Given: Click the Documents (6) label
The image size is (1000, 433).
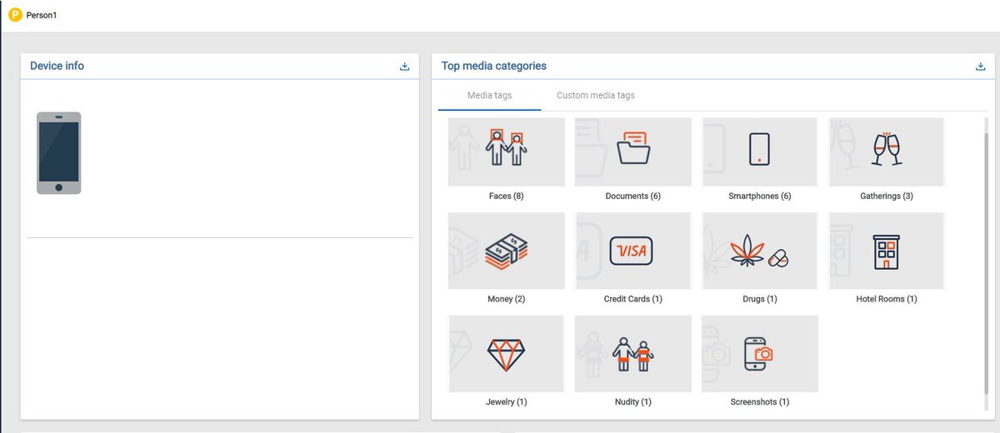Looking at the screenshot, I should point(633,197).
